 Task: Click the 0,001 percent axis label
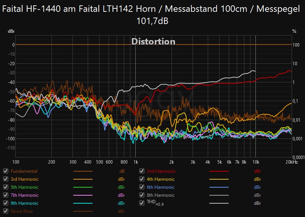click(x=298, y=138)
